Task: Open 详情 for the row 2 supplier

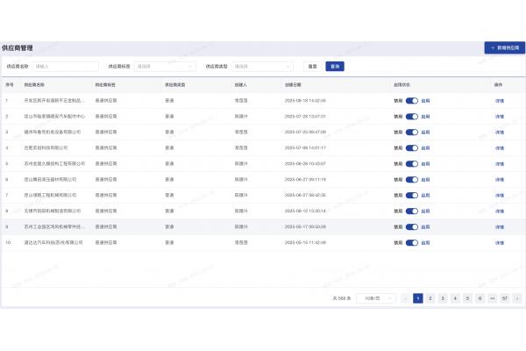Action: coord(499,117)
